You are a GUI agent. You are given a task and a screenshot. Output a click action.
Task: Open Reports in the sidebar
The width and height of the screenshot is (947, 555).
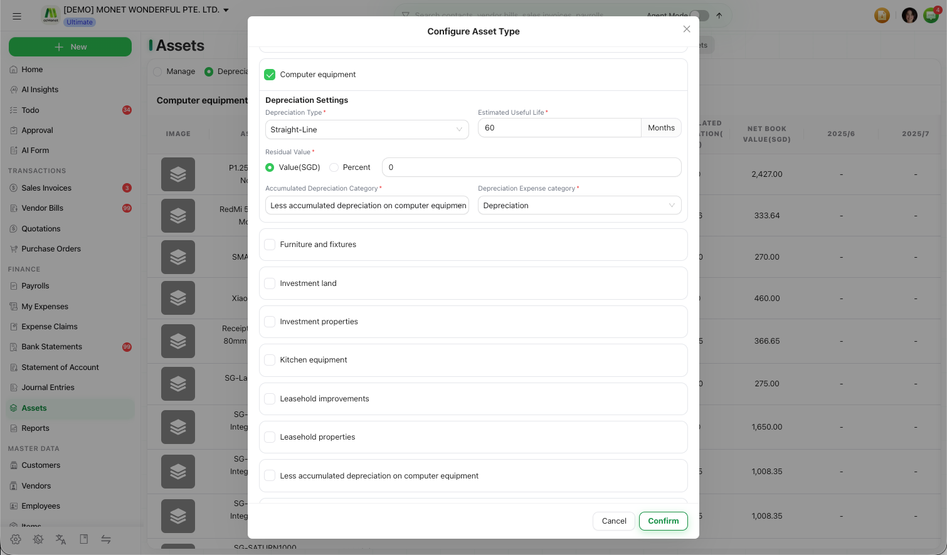click(x=35, y=428)
